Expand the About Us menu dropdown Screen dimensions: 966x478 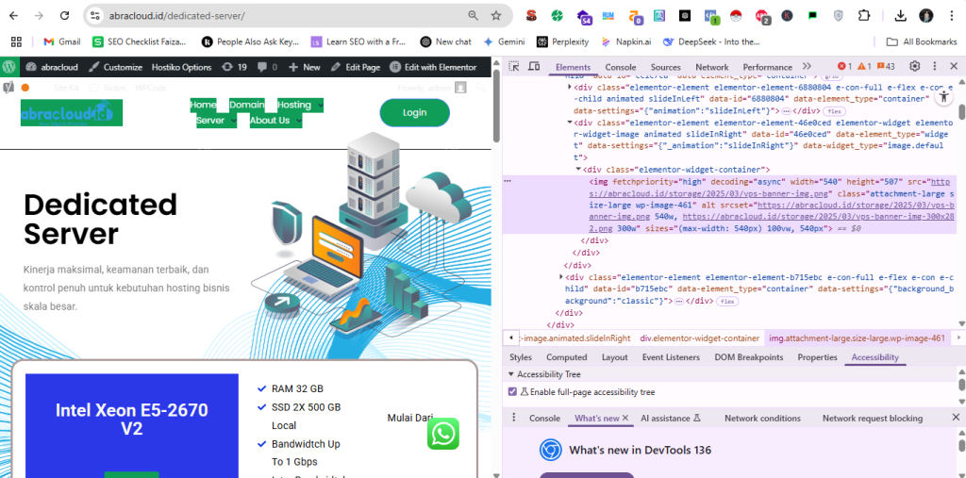coord(298,121)
